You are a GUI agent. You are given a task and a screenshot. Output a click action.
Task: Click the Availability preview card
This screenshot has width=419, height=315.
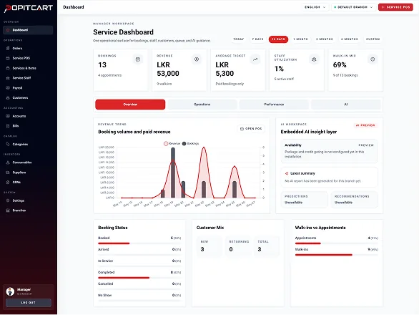(x=329, y=151)
